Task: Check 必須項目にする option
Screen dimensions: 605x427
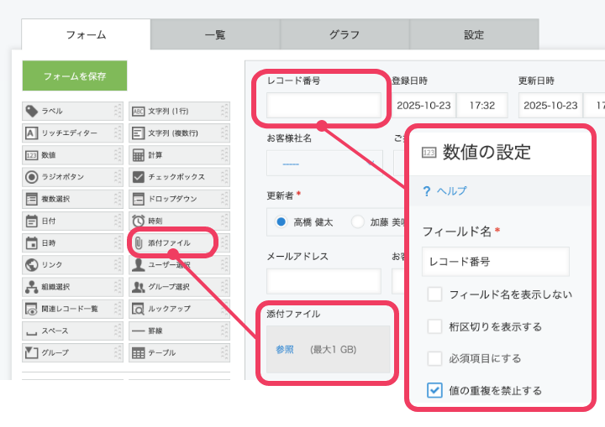Action: [x=434, y=358]
